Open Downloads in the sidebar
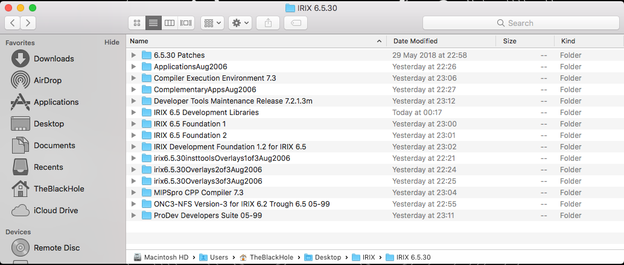624x265 pixels. click(54, 59)
